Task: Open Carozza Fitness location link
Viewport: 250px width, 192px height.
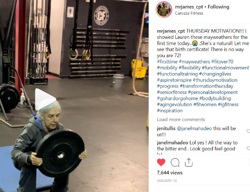Action: (x=189, y=13)
